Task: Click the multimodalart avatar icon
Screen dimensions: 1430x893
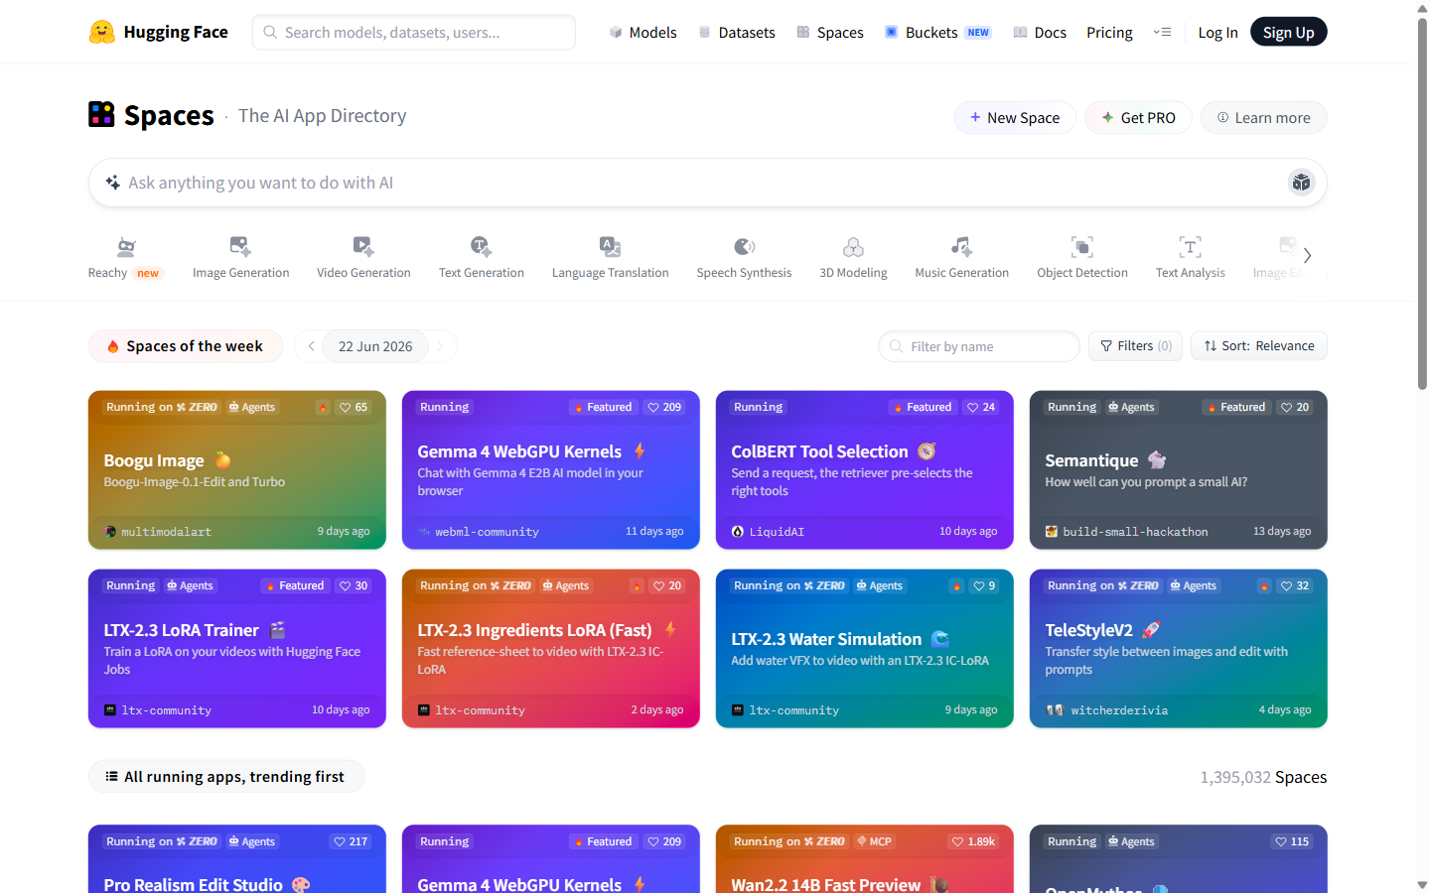Action: 110,532
